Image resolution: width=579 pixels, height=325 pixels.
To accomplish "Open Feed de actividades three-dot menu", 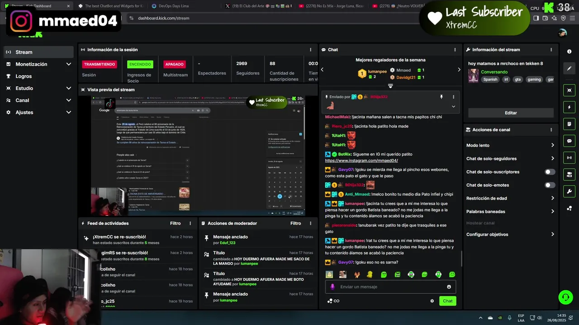I will [x=190, y=223].
